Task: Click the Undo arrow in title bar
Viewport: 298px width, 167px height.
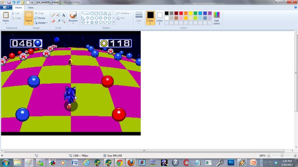Action: [14, 2]
